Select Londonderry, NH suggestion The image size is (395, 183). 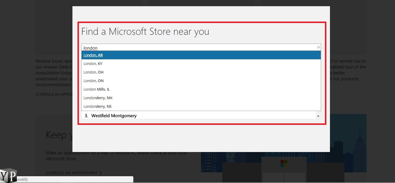pyautogui.click(x=201, y=98)
